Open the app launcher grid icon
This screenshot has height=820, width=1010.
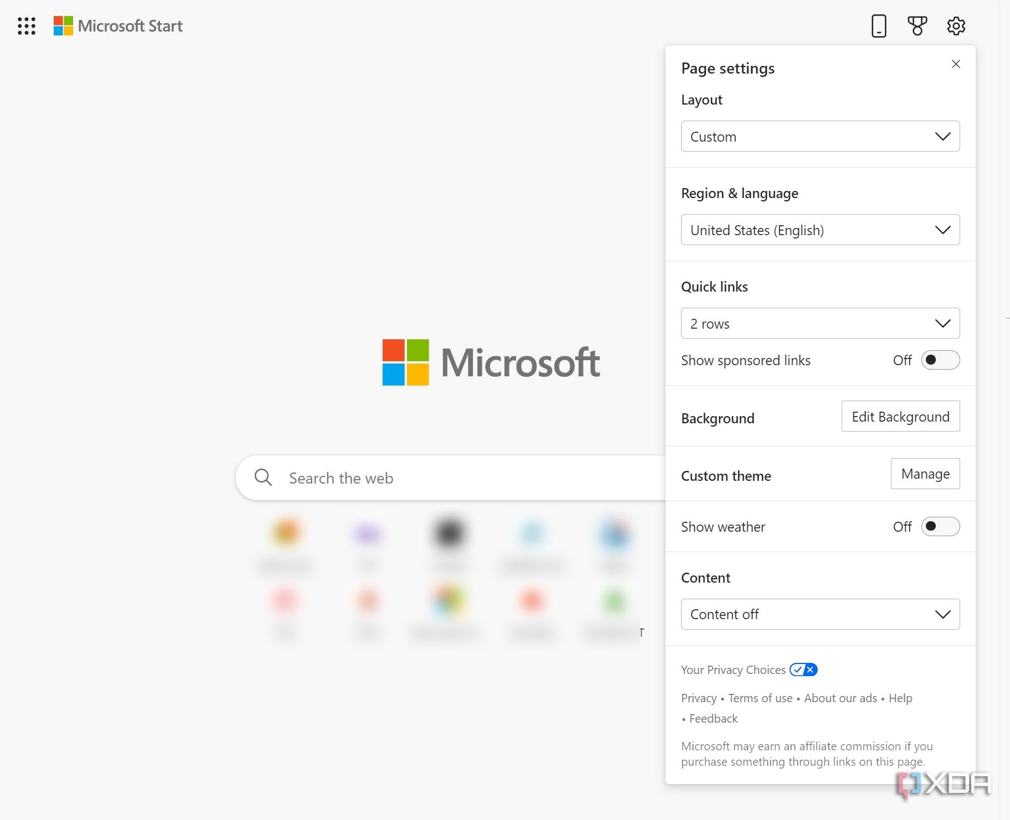click(27, 26)
